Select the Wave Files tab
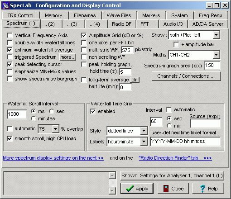The height and width of the screenshot is (199, 231). 119,15
